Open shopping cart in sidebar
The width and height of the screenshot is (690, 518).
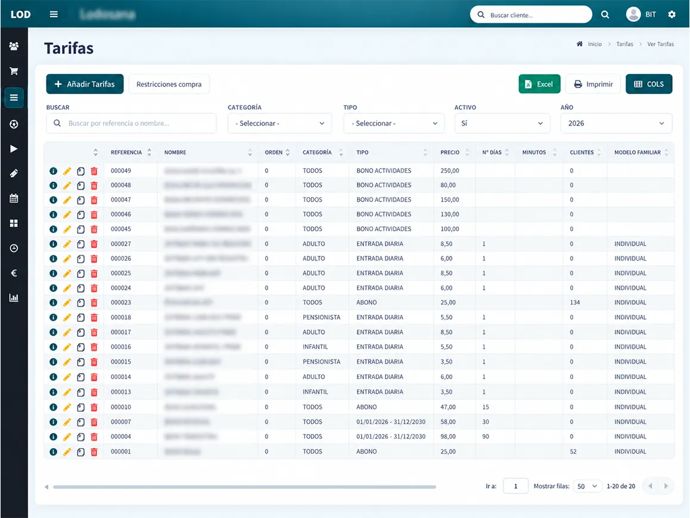click(14, 71)
